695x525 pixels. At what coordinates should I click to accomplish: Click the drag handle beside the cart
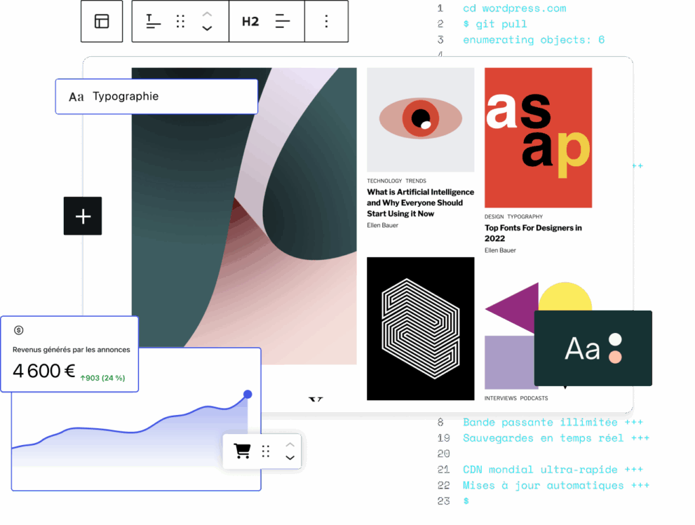coord(266,451)
